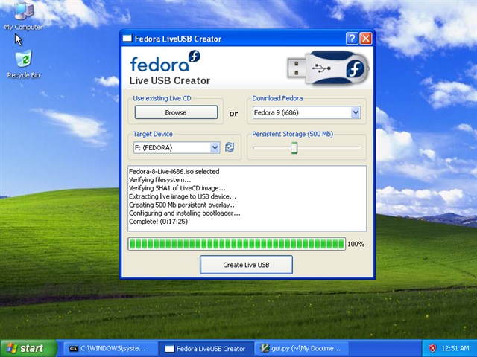Screen dimensions: 477x357
Task: Click the 'Complete! (0:17:25)' log line
Action: coord(158,222)
